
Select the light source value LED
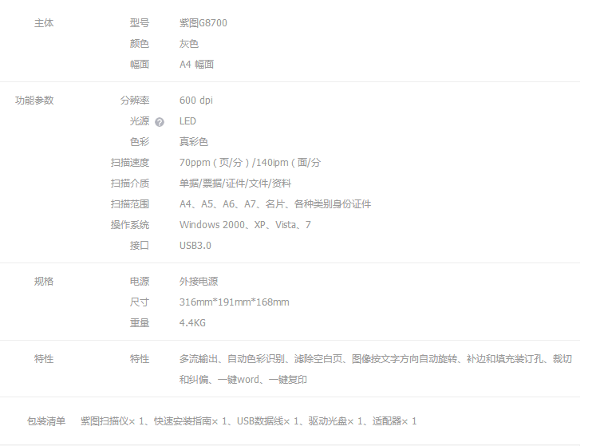pyautogui.click(x=188, y=121)
